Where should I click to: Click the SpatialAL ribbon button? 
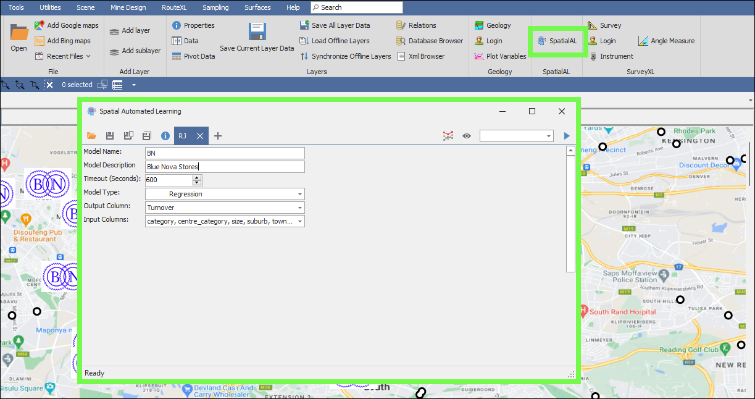[x=557, y=41]
